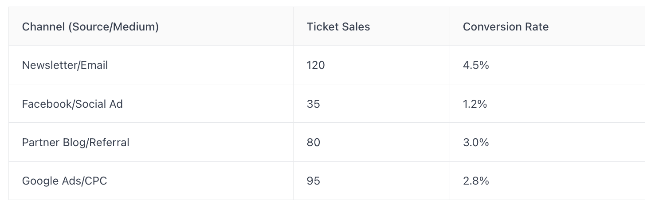Click the 4.5% conversion rate cell
This screenshot has width=651, height=204.
547,65
